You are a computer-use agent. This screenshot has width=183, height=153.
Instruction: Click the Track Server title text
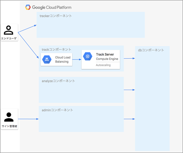click(105, 55)
